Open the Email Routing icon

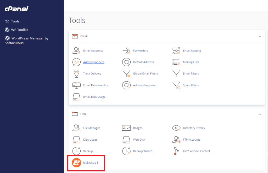[x=176, y=51]
